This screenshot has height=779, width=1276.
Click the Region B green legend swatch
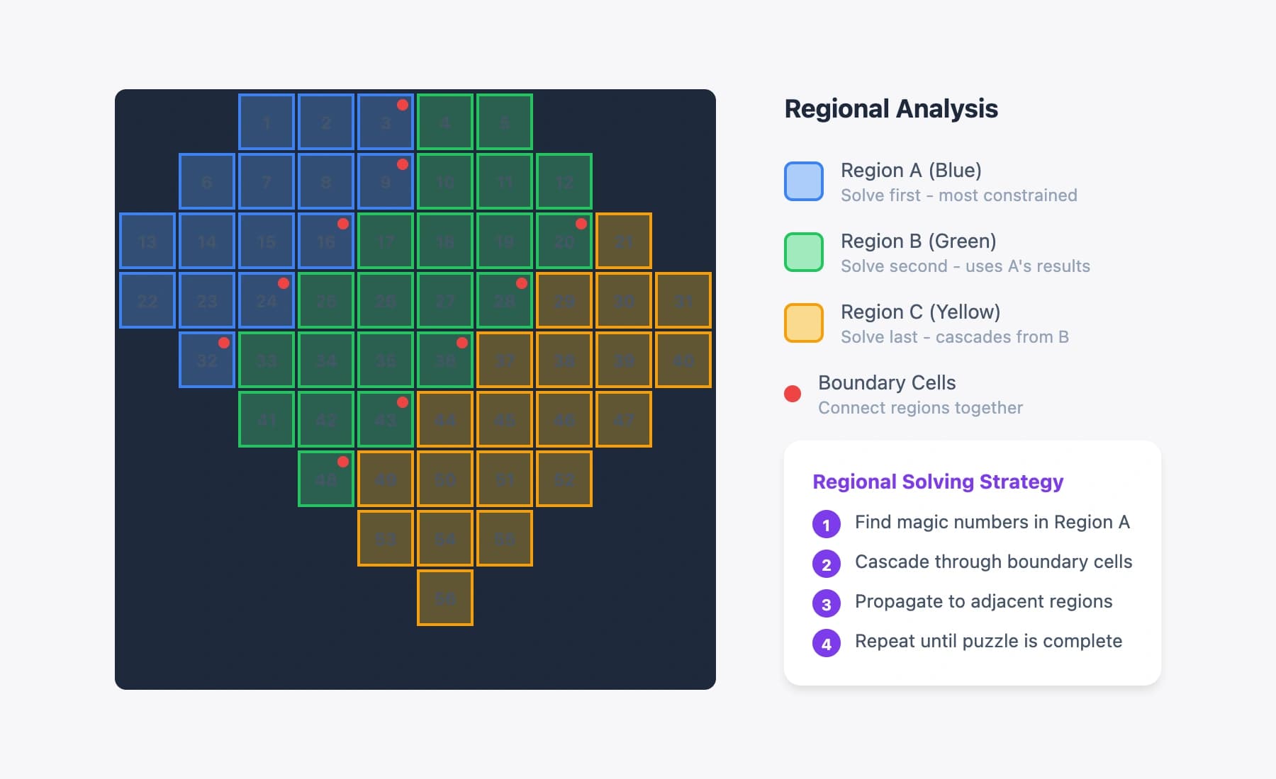pyautogui.click(x=804, y=252)
